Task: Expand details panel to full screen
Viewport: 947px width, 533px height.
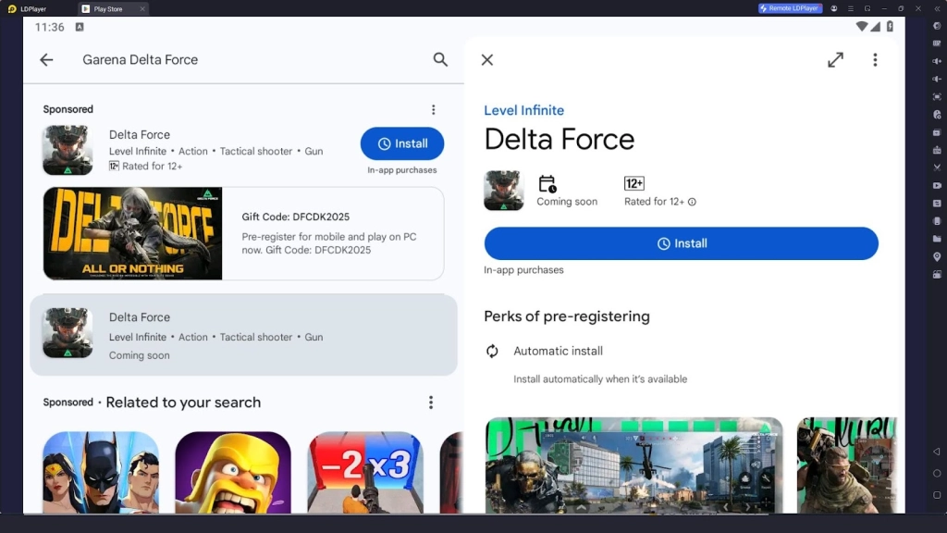Action: coord(835,60)
